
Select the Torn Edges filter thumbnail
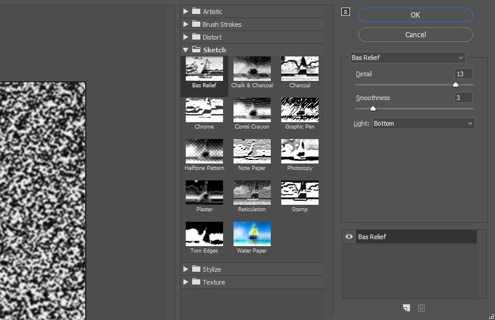(204, 234)
